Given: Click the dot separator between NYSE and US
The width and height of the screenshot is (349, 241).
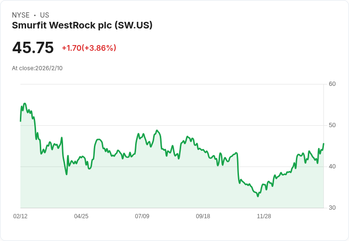Looking at the screenshot, I should pos(35,15).
